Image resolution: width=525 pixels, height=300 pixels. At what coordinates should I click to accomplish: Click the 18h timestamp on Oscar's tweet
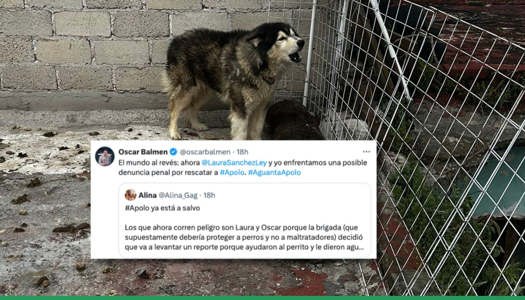coord(242,152)
